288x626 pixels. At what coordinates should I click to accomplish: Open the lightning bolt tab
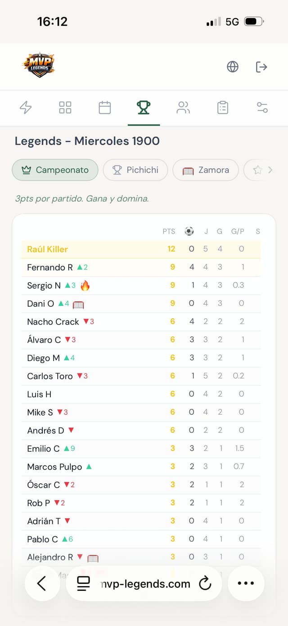26,107
